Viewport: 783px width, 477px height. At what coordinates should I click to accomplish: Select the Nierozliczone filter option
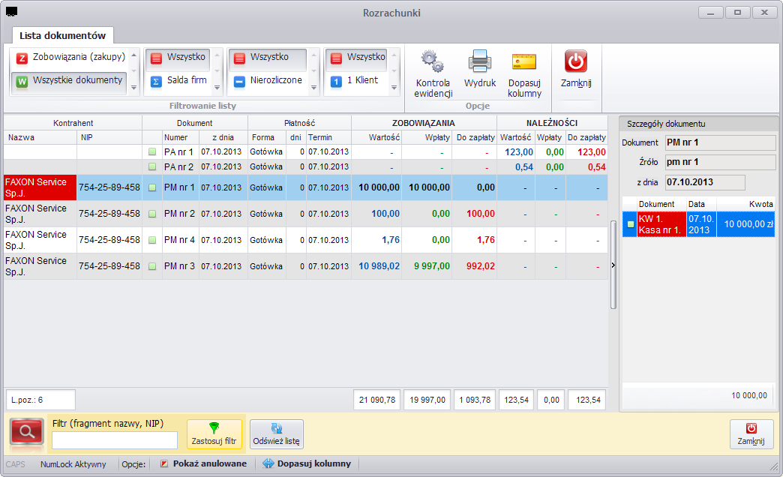pyautogui.click(x=268, y=80)
